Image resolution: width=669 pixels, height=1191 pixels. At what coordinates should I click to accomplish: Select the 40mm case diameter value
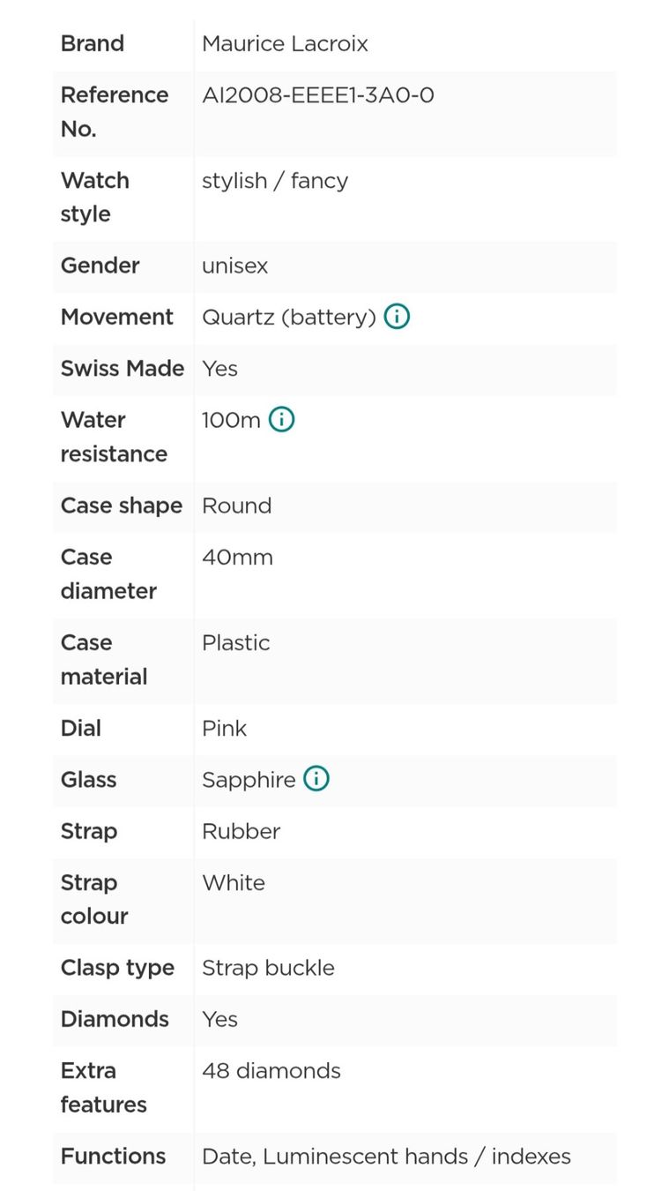pos(237,558)
